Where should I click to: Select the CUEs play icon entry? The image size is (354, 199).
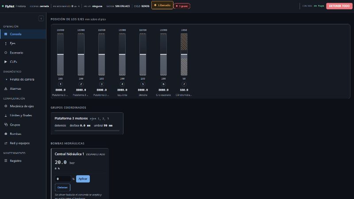point(6,62)
